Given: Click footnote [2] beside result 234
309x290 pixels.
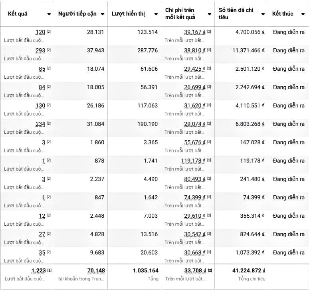Looking at the screenshot, I should (x=49, y=123).
